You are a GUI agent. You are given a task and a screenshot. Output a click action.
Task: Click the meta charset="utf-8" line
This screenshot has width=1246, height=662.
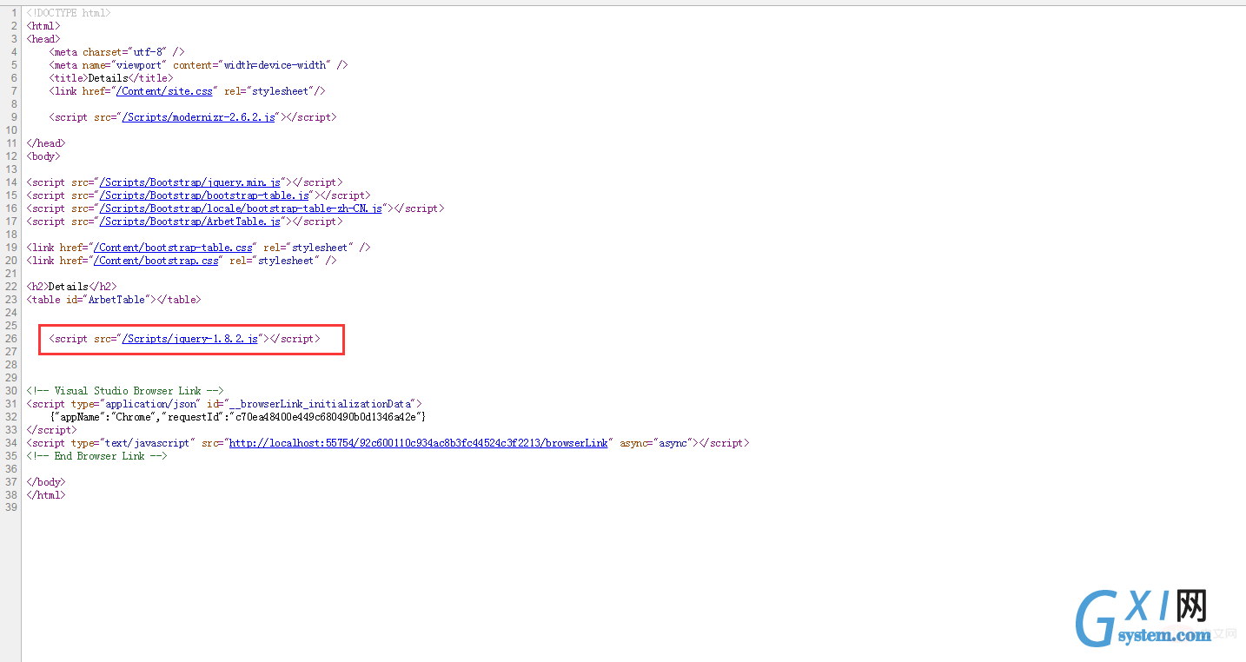pos(116,52)
